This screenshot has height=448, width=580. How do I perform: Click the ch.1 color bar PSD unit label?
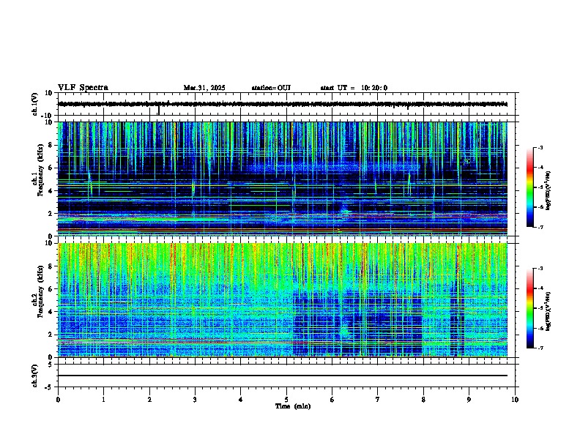coord(549,190)
